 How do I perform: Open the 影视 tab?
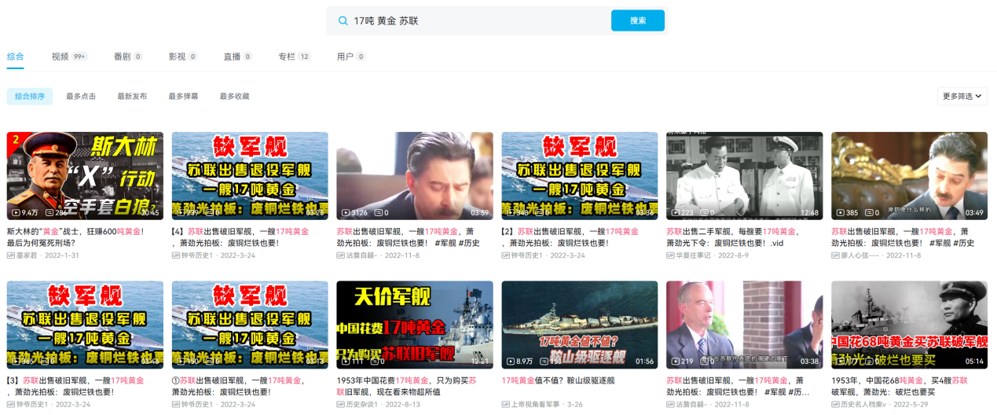click(183, 57)
